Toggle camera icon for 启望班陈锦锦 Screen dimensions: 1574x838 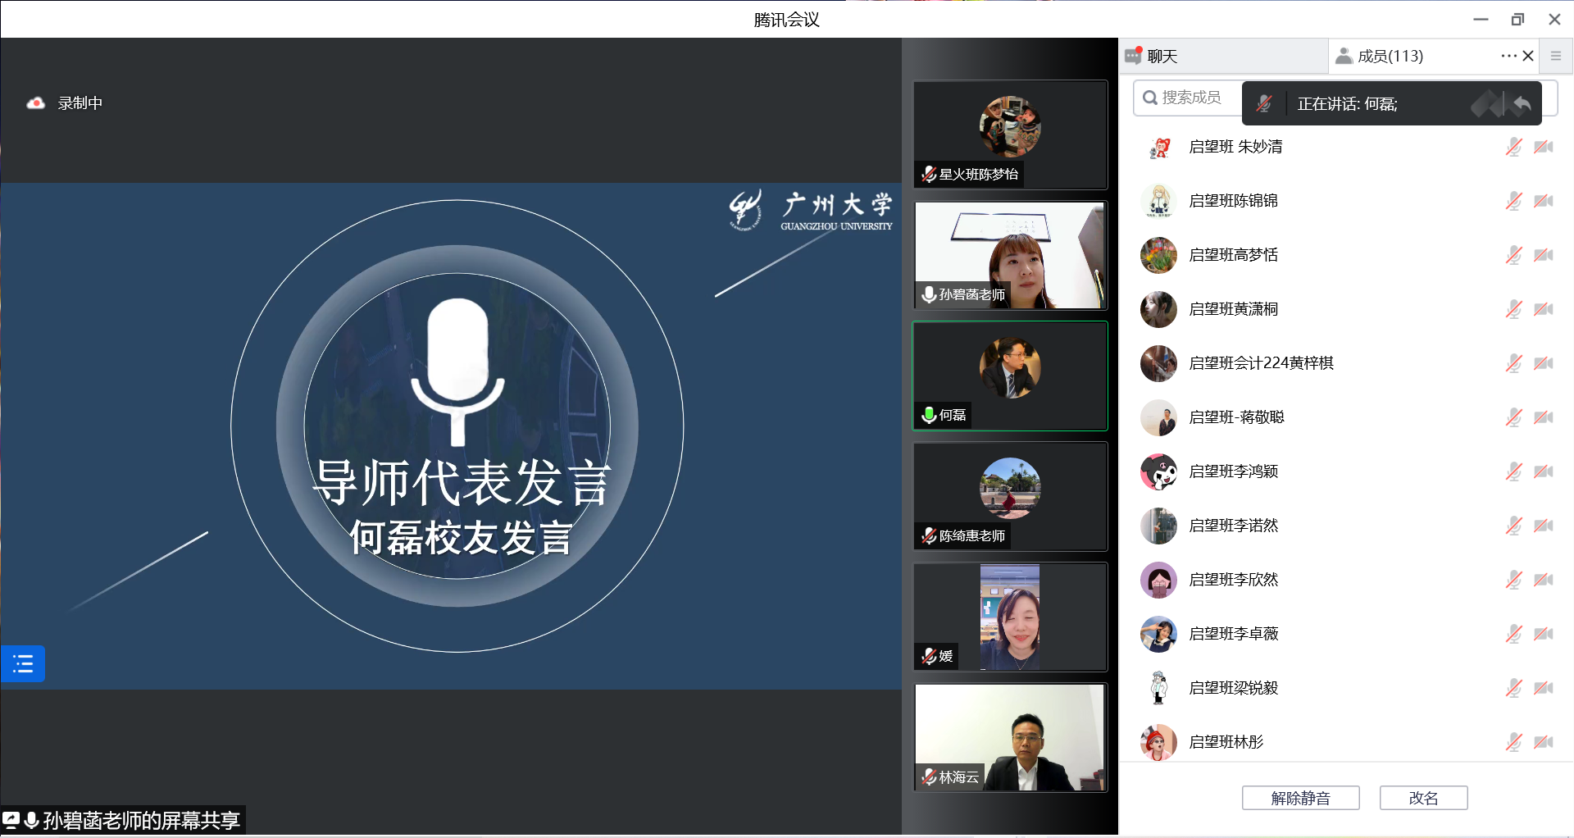click(1544, 201)
